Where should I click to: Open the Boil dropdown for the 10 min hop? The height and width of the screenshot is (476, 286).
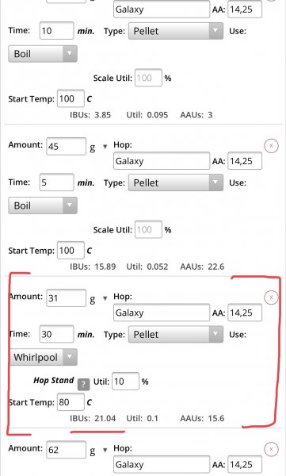43,54
